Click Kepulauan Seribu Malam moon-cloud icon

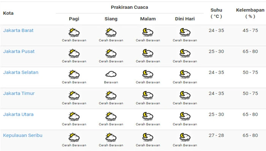click(x=148, y=137)
